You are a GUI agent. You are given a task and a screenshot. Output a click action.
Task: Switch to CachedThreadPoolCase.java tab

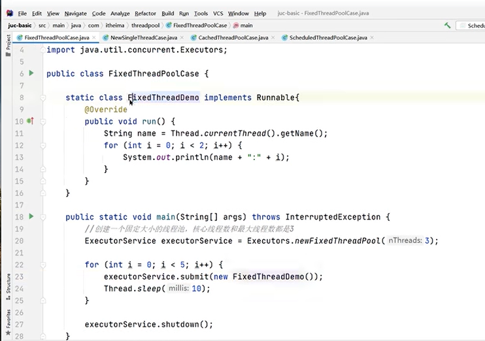click(233, 38)
